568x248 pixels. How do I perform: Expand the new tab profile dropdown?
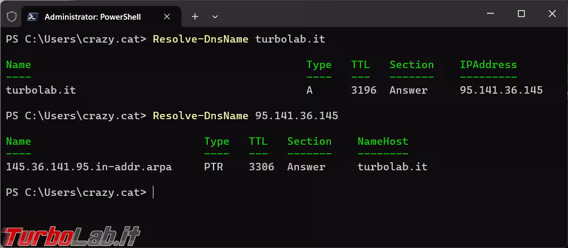pyautogui.click(x=215, y=16)
